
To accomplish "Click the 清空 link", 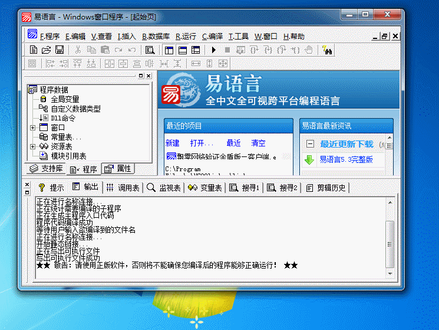I will (x=259, y=143).
